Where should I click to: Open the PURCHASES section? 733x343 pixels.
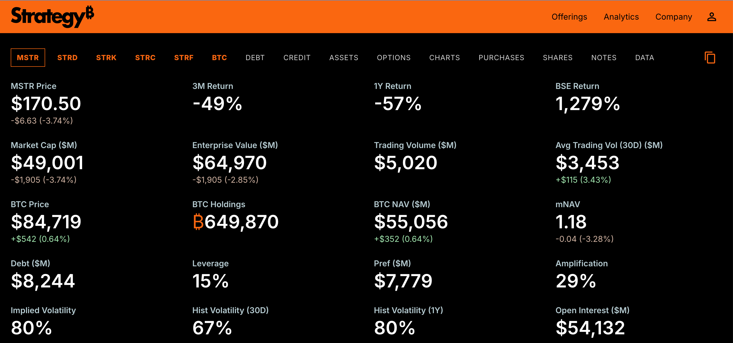[502, 57]
